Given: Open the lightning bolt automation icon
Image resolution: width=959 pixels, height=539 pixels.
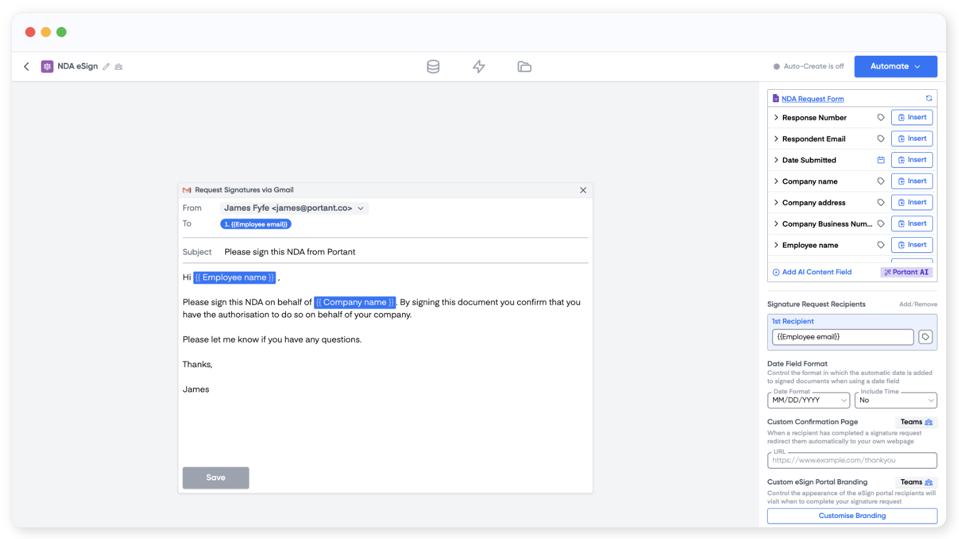Looking at the screenshot, I should 478,66.
